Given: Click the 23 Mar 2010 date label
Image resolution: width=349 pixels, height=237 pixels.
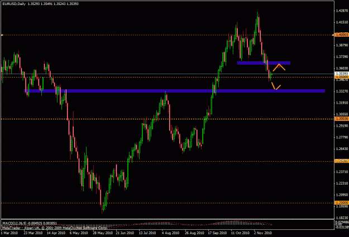Looking at the screenshot, I should (x=33, y=233).
